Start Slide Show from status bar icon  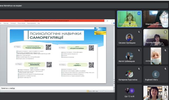94,91
